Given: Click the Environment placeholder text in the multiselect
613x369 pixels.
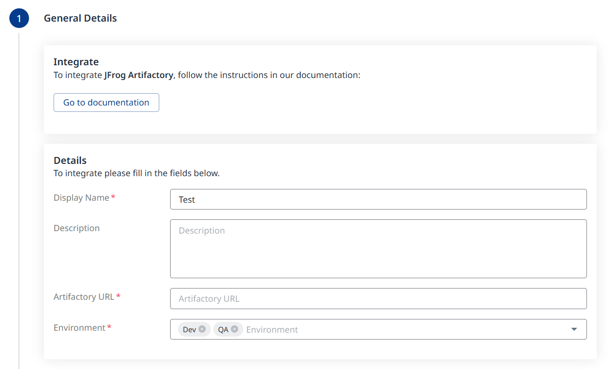Looking at the screenshot, I should tap(272, 330).
